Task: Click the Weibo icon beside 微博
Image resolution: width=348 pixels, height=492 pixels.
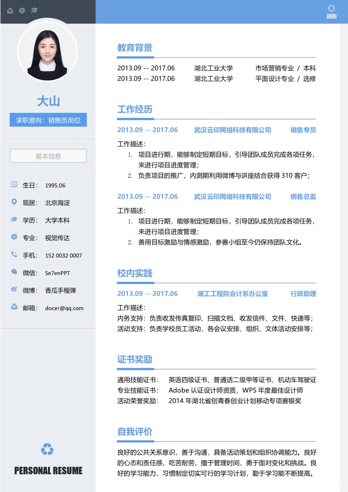Action: 14,289
